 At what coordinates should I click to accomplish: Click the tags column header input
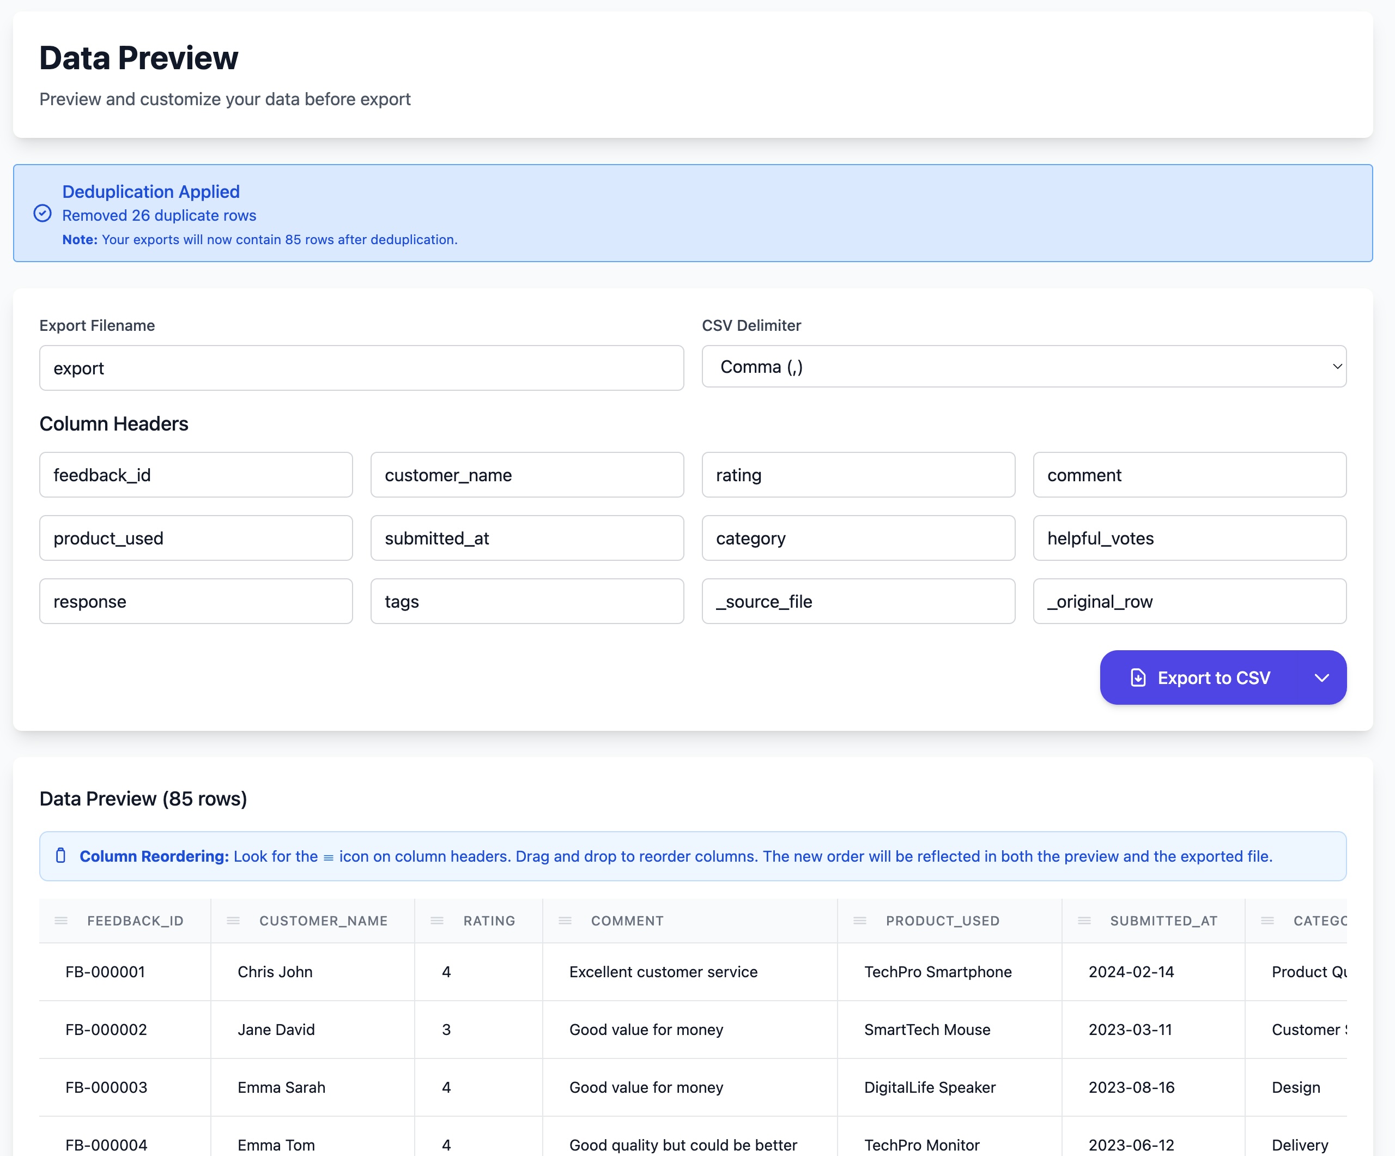coord(527,601)
